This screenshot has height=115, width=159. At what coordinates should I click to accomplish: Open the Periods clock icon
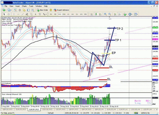pos(130,14)
